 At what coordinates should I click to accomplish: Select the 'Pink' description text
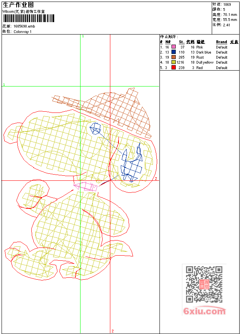[200, 47]
